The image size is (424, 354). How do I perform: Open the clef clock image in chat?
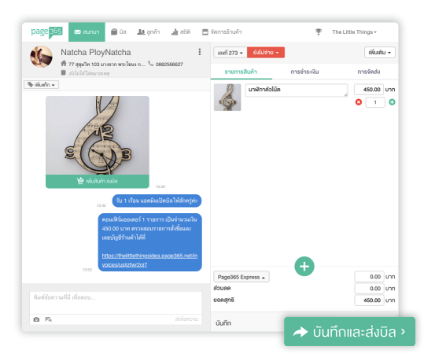coord(98,135)
